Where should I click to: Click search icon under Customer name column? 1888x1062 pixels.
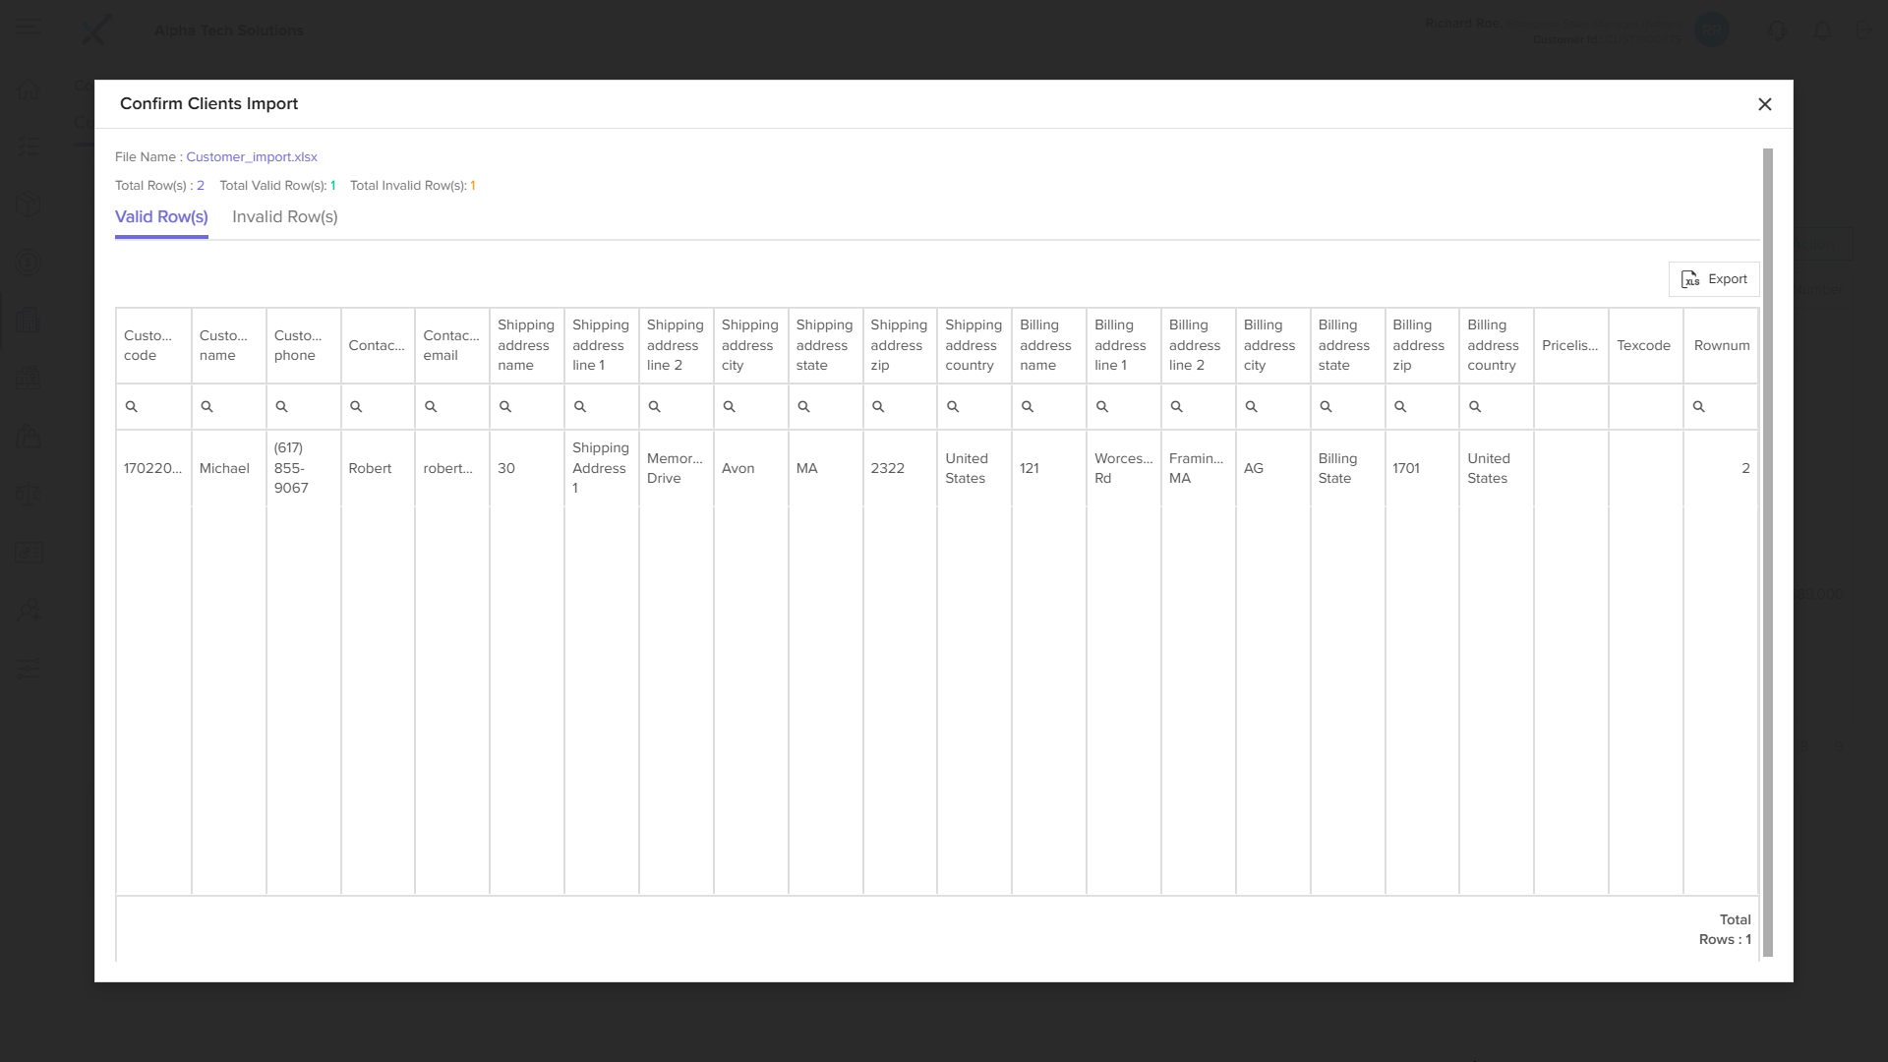[206, 407]
